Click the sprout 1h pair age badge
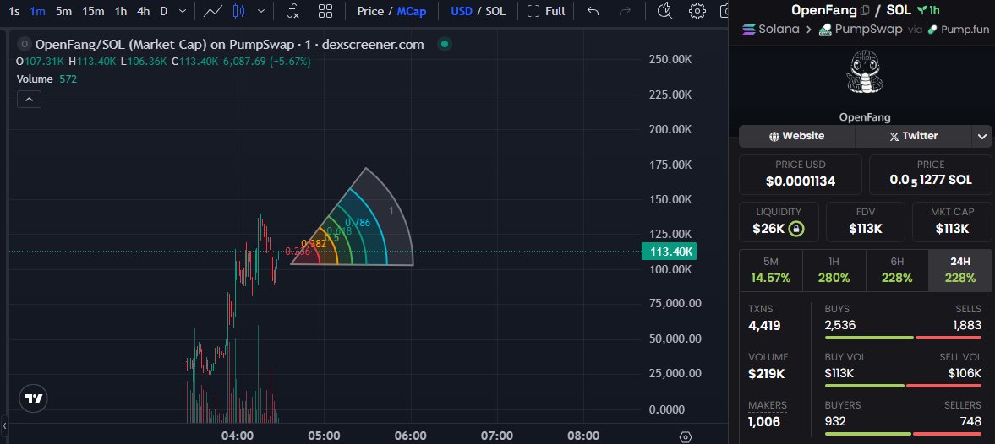The height and width of the screenshot is (444, 995). pyautogui.click(x=928, y=10)
